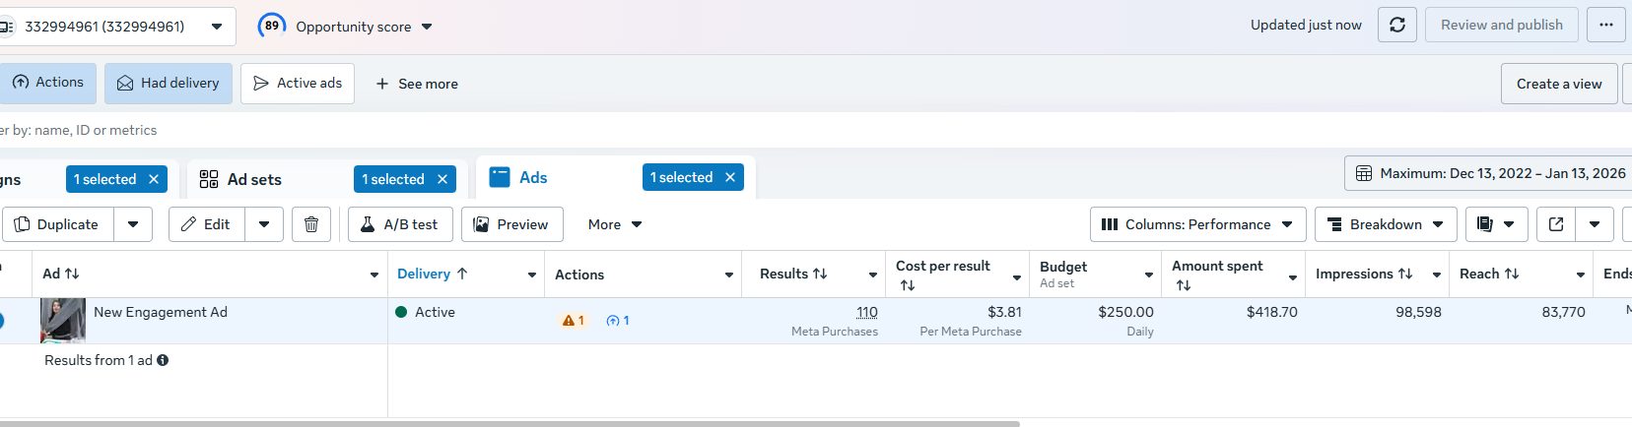Screen dimensions: 1632x427
Task: Expand the Opportunity score dropdown
Action: (427, 27)
